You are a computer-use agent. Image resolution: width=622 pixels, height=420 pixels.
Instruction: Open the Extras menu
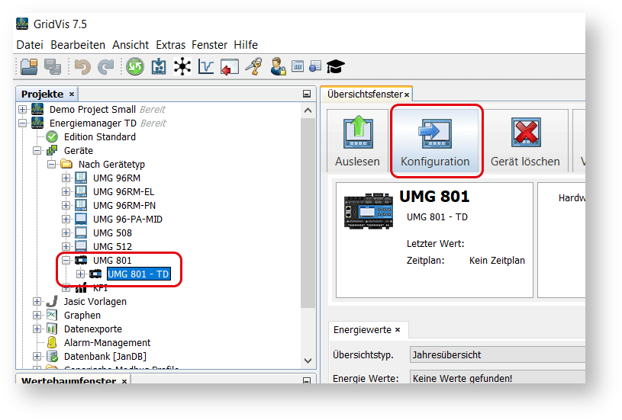pos(170,45)
